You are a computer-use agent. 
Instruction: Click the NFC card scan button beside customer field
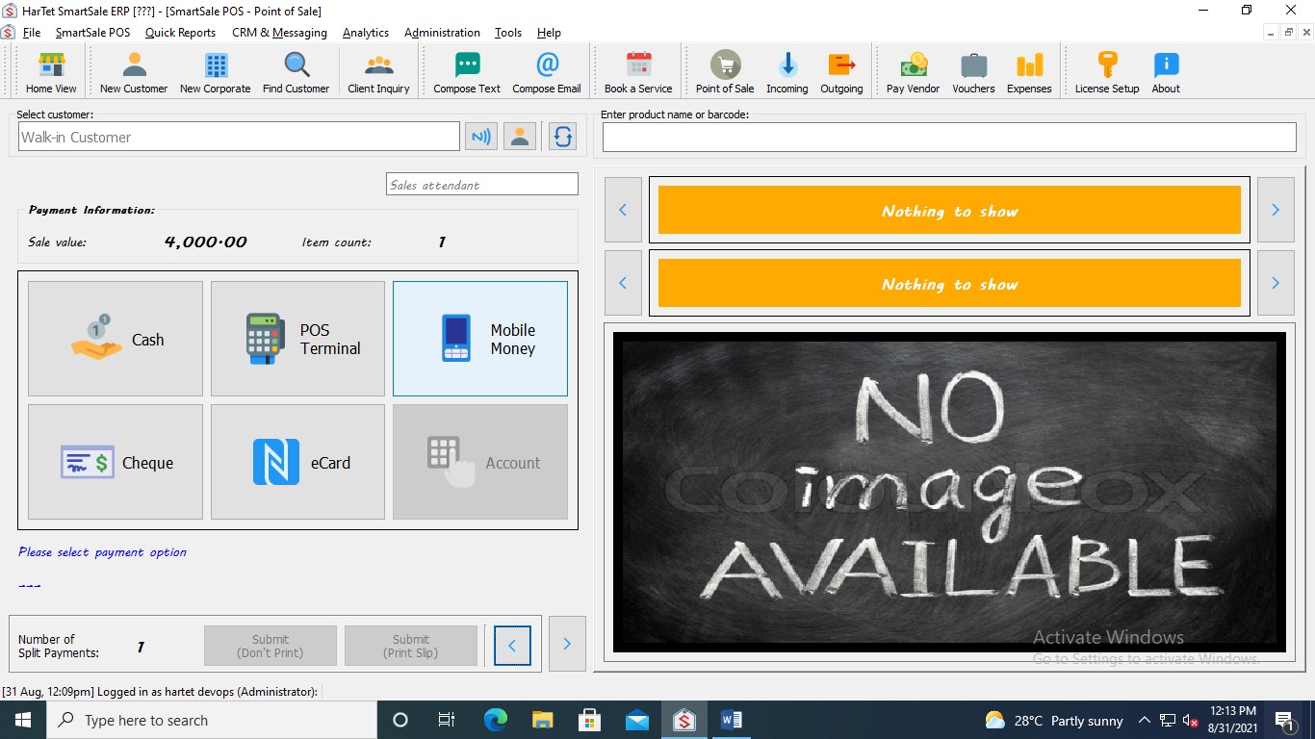pos(480,137)
